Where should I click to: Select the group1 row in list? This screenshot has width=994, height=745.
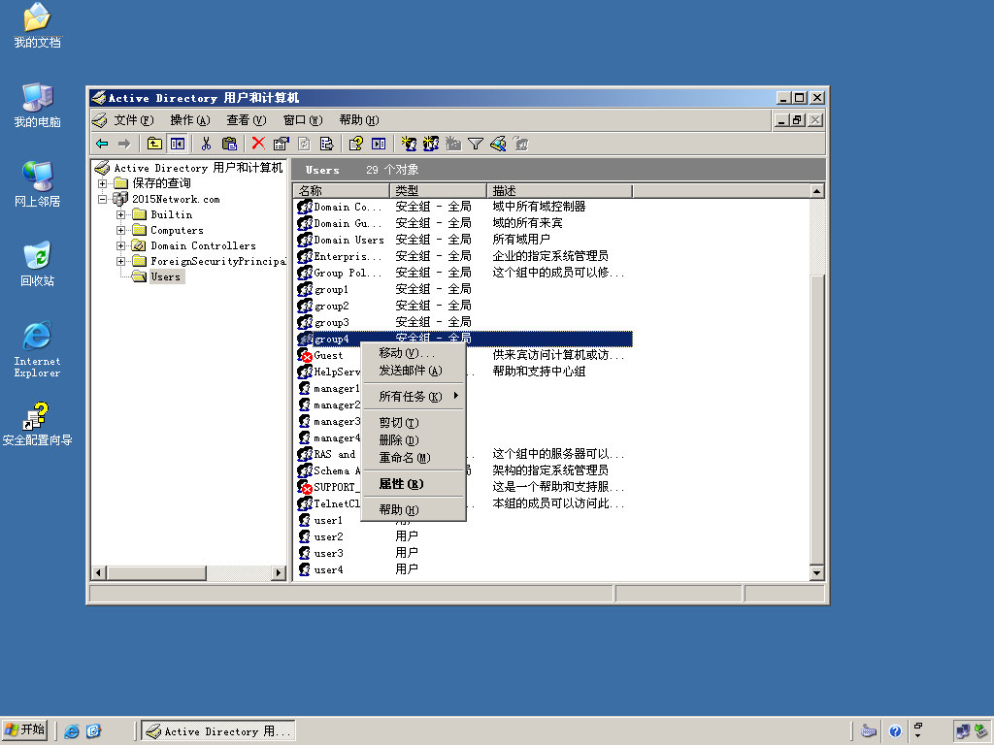pos(464,289)
